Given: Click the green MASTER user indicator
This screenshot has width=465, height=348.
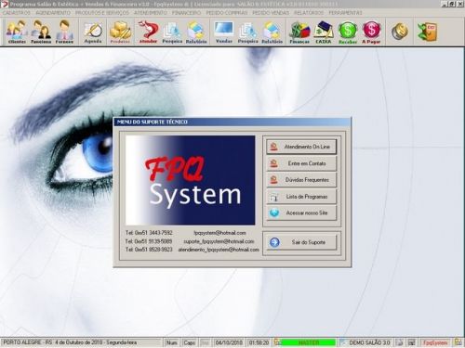Looking at the screenshot, I should tap(309, 342).
